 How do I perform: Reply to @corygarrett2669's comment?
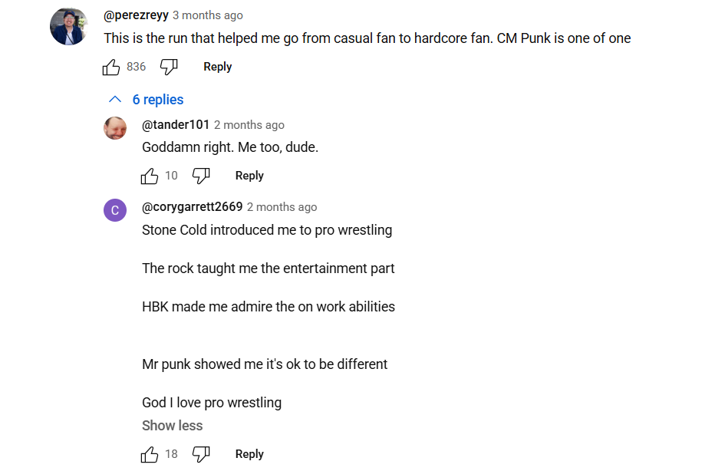[x=249, y=454]
